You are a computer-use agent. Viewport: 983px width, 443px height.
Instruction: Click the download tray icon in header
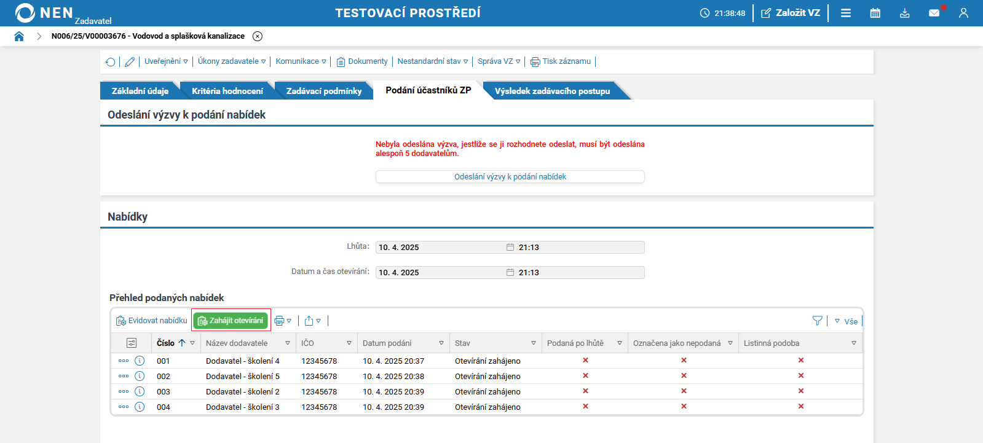point(905,13)
